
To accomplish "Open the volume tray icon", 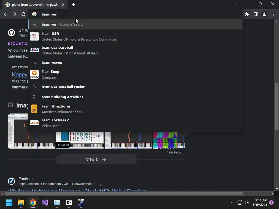I will click(246, 202).
